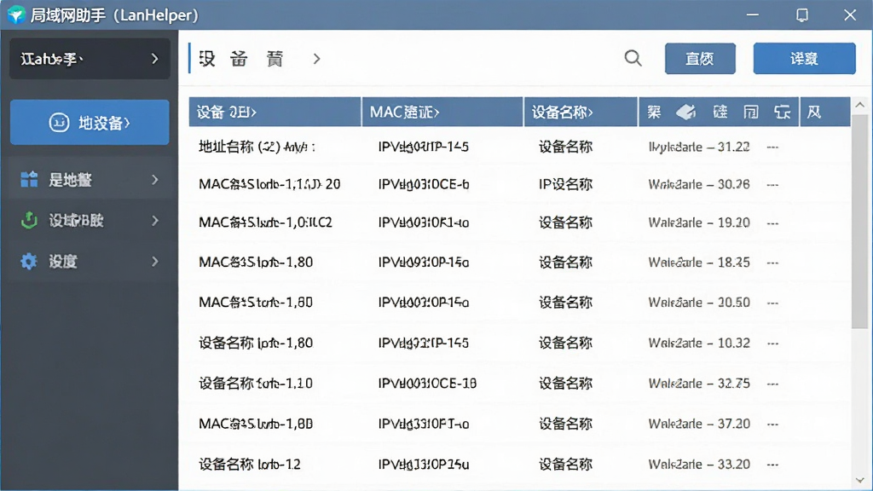The image size is (873, 491).
Task: Sort by the first 设备 column header
Action: click(275, 112)
